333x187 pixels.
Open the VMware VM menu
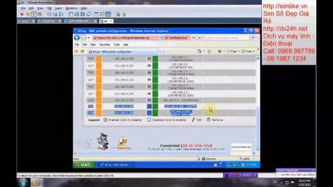49,8
